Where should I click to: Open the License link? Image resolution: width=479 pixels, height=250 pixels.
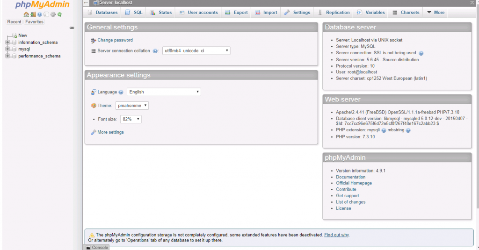pos(343,208)
